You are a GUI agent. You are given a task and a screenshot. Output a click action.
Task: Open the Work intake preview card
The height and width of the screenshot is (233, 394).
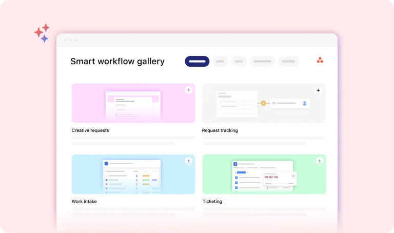point(133,175)
